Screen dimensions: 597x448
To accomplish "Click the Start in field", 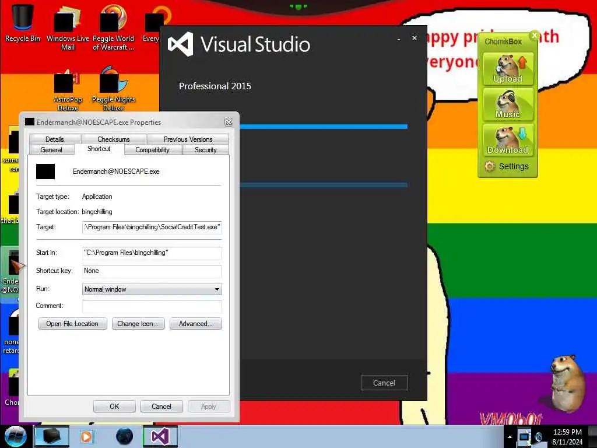I will (152, 253).
